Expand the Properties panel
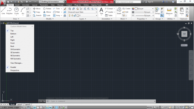Image resolution: width=194 pixels, height=109 pixels. pos(142,19)
